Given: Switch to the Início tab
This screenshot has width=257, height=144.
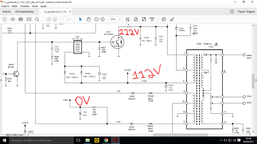Looking at the screenshot, I should (x=7, y=11).
